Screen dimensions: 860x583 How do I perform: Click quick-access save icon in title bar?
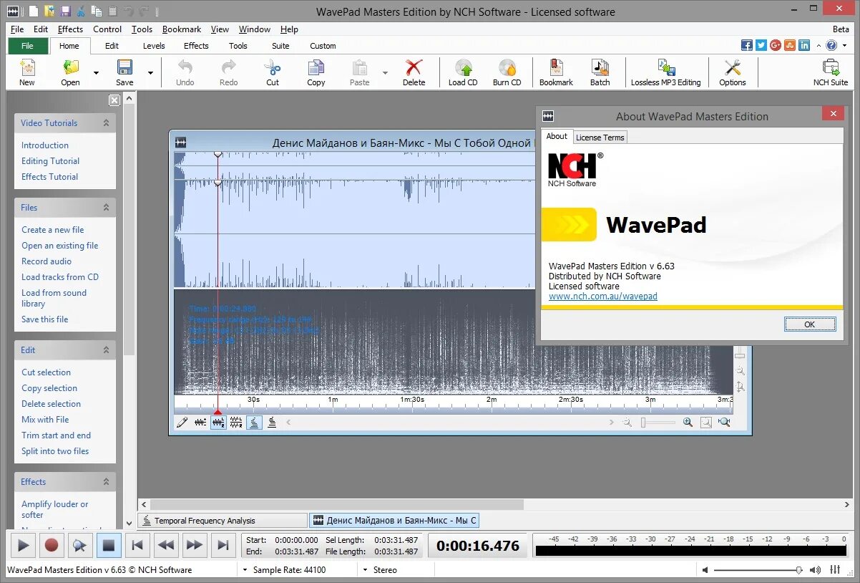point(65,11)
